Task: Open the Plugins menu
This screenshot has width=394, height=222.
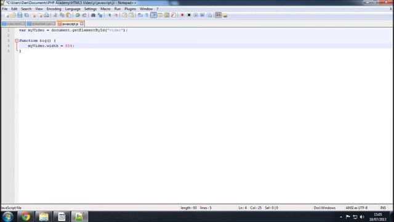Action: pyautogui.click(x=130, y=9)
